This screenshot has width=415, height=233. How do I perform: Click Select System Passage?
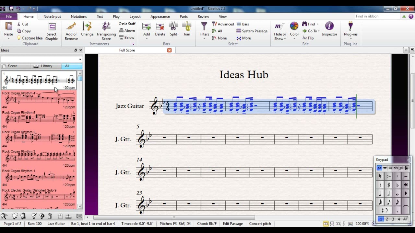[x=252, y=31]
